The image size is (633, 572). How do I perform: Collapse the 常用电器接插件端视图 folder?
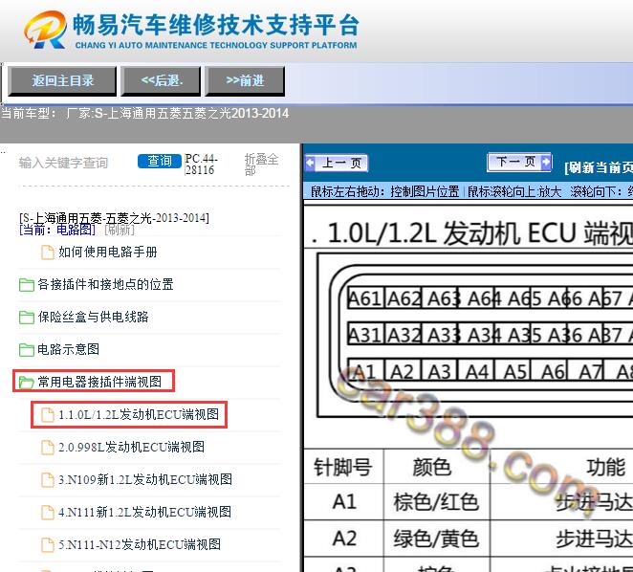pyautogui.click(x=99, y=382)
